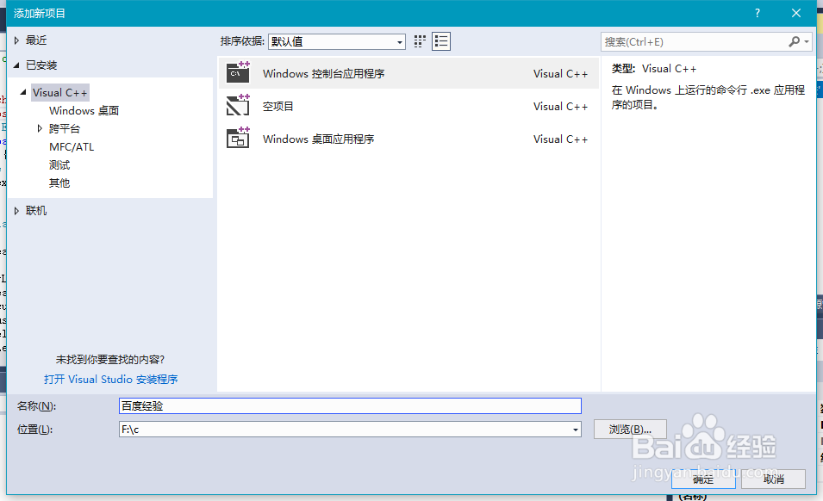This screenshot has width=823, height=501.
Task: Switch to small icons grid view
Action: (420, 41)
